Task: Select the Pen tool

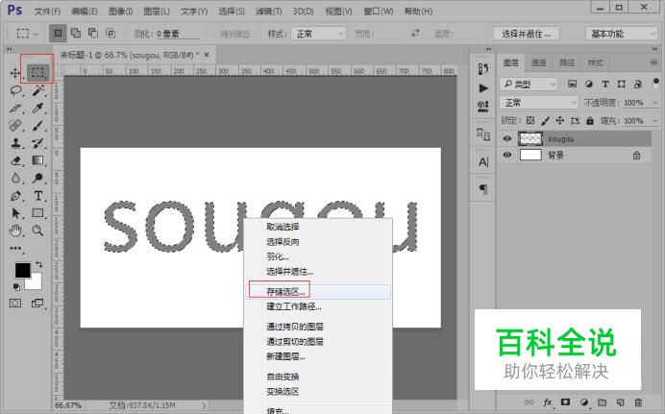Action: (15, 196)
